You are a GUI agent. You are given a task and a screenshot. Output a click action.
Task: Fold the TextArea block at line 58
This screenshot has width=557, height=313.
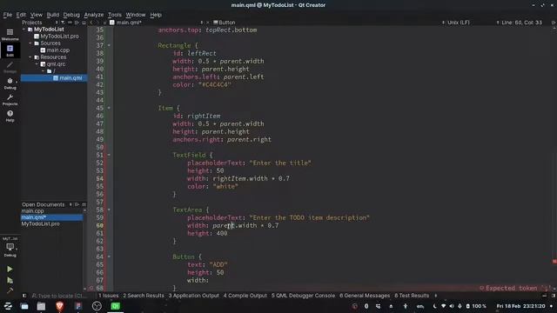pos(109,210)
